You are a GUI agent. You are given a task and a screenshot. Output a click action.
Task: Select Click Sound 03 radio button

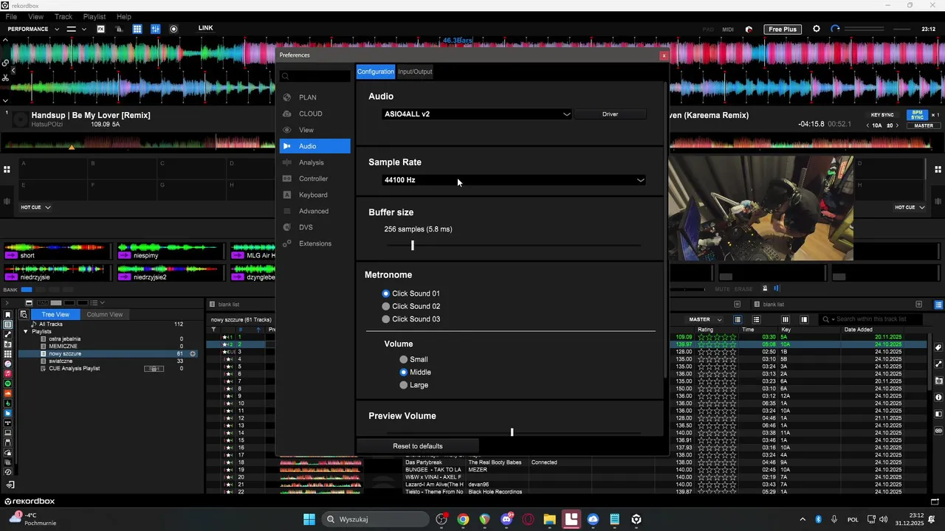(385, 319)
